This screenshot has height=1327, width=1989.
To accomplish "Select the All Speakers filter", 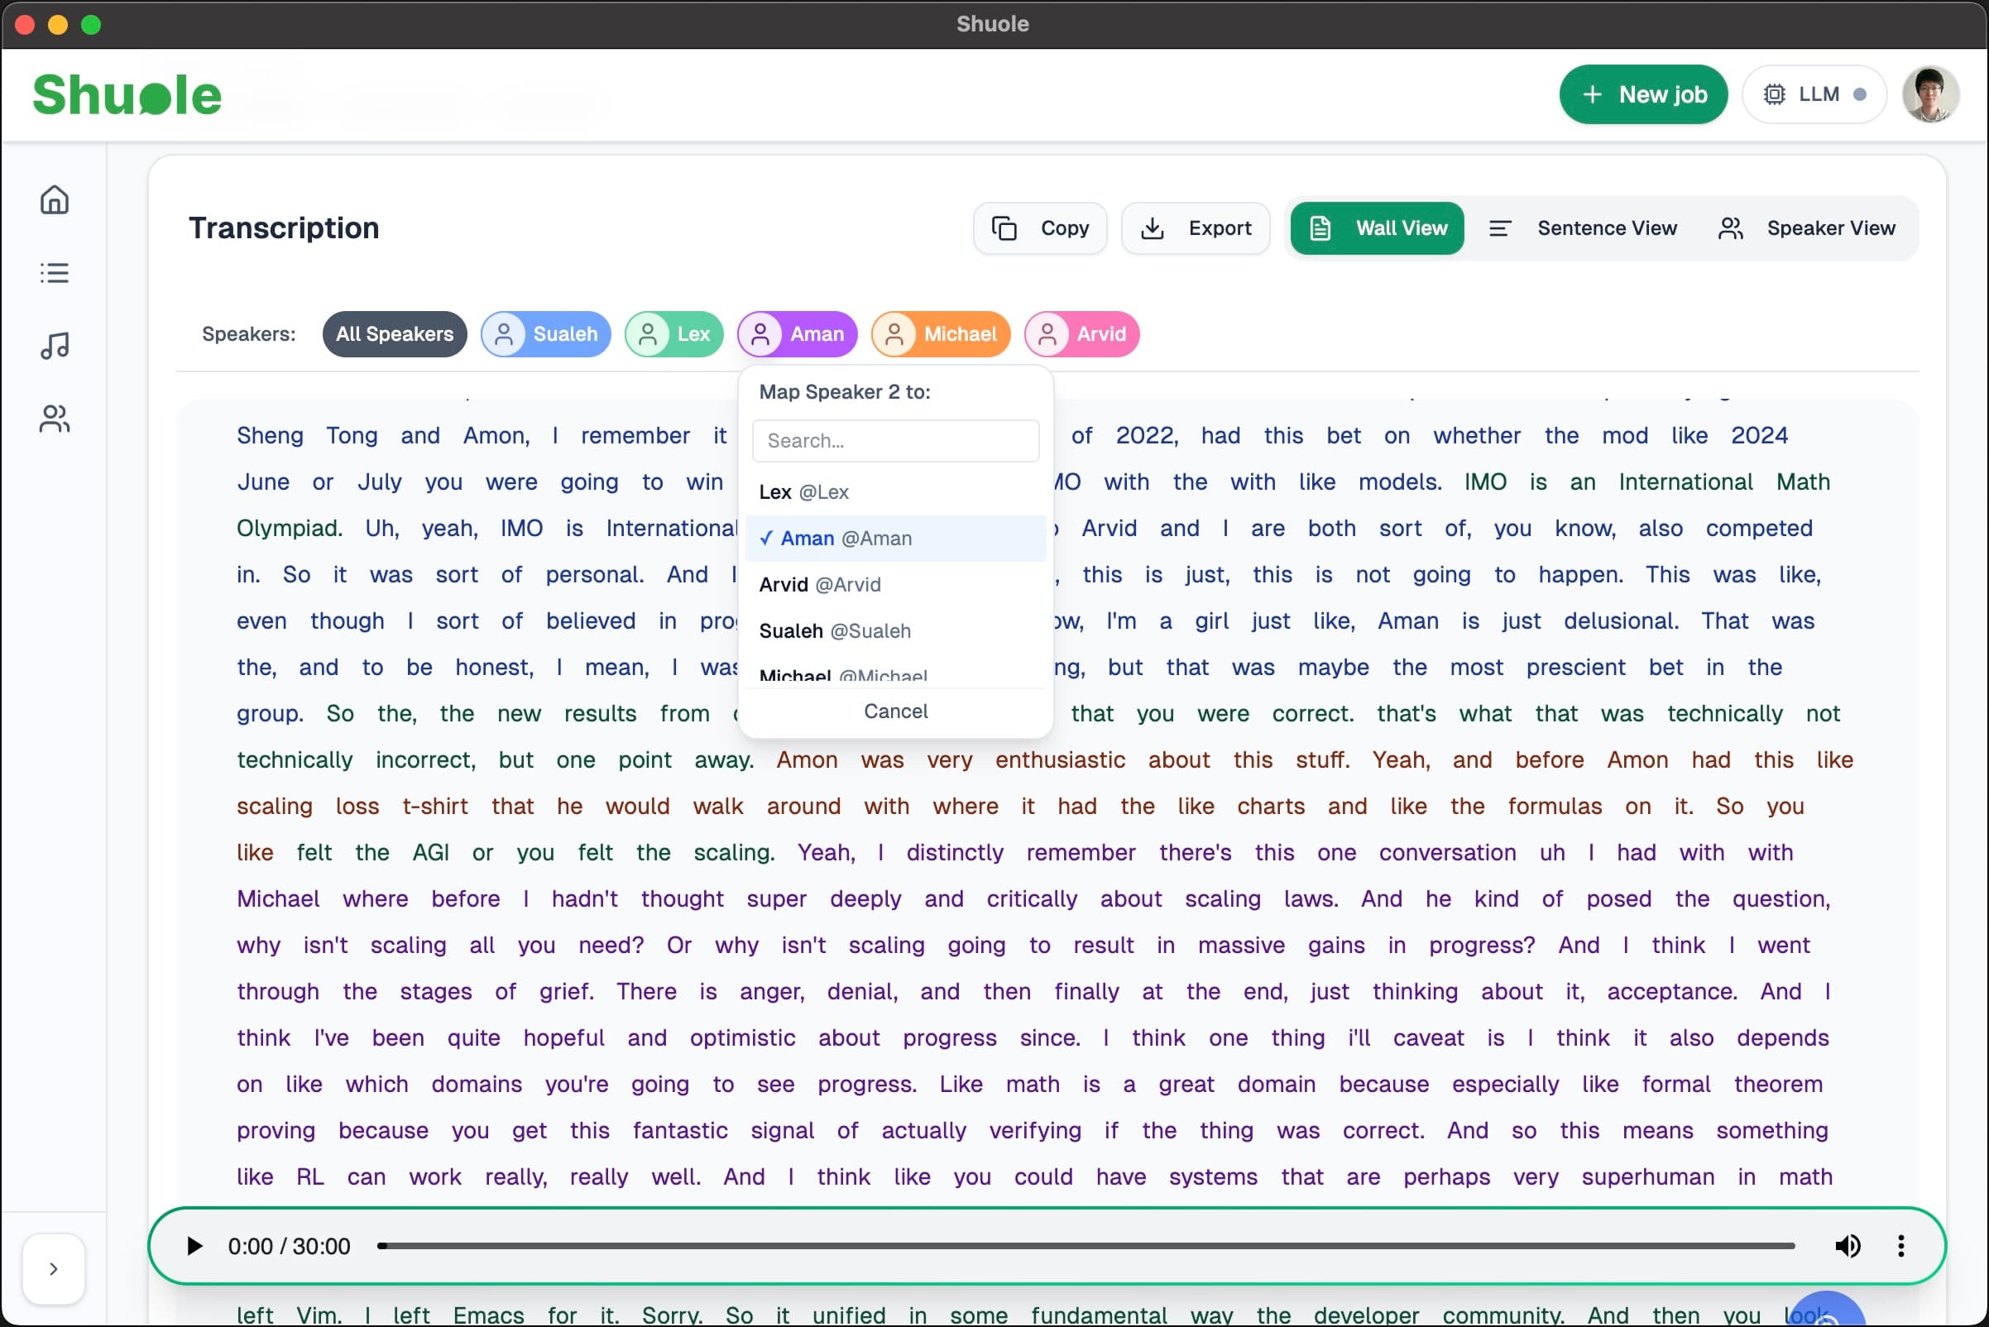I will [x=395, y=334].
